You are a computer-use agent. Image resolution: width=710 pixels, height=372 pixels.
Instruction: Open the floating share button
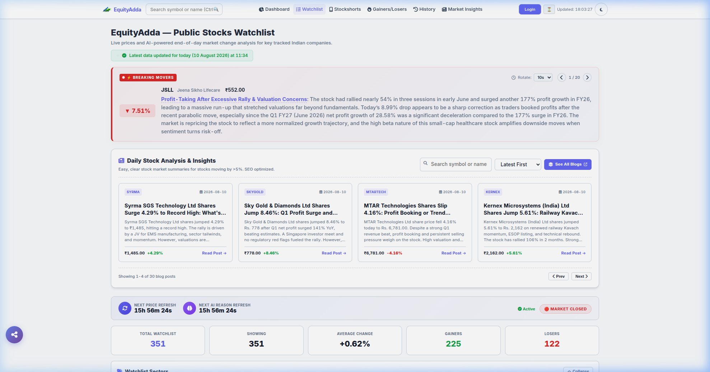(x=14, y=335)
